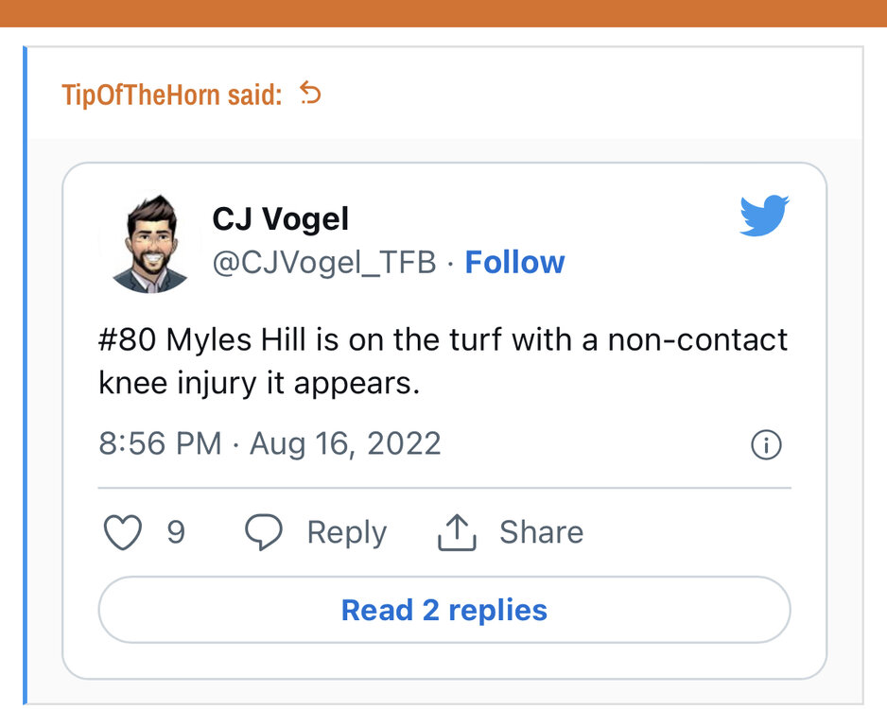This screenshot has height=709, width=887.
Task: Jump to original post via quote arrow
Action: pyautogui.click(x=310, y=93)
